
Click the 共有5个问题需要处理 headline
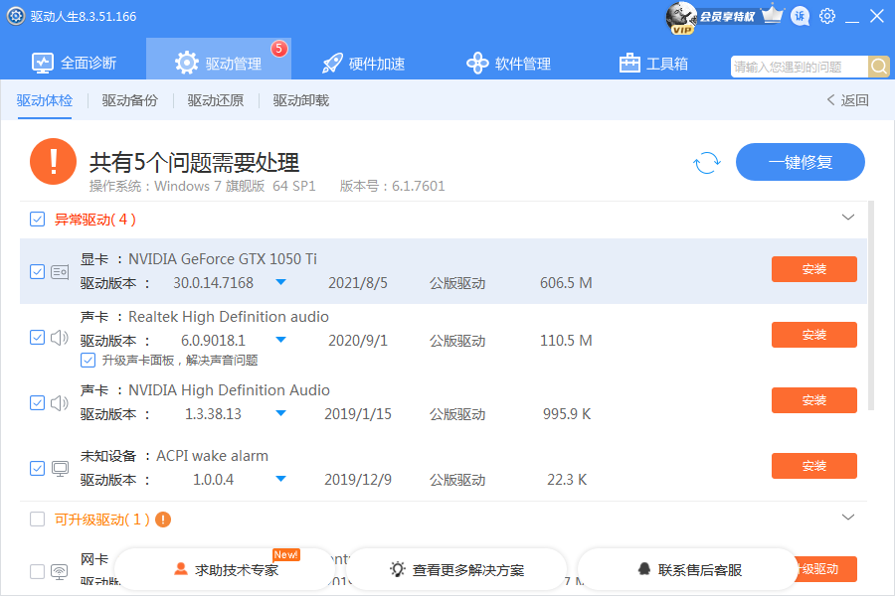pos(194,163)
